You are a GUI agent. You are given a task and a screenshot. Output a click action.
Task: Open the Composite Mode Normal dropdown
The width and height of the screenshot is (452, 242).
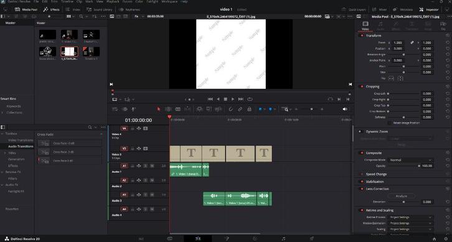(410, 160)
